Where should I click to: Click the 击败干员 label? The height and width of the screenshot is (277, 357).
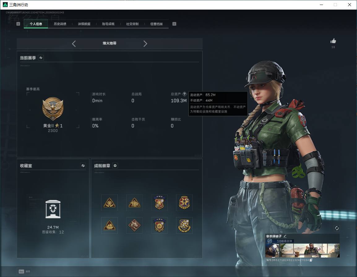(138, 119)
